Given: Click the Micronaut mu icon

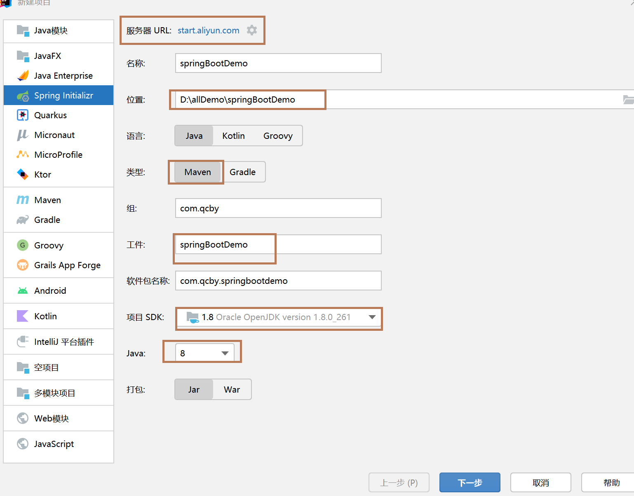Looking at the screenshot, I should (x=23, y=135).
